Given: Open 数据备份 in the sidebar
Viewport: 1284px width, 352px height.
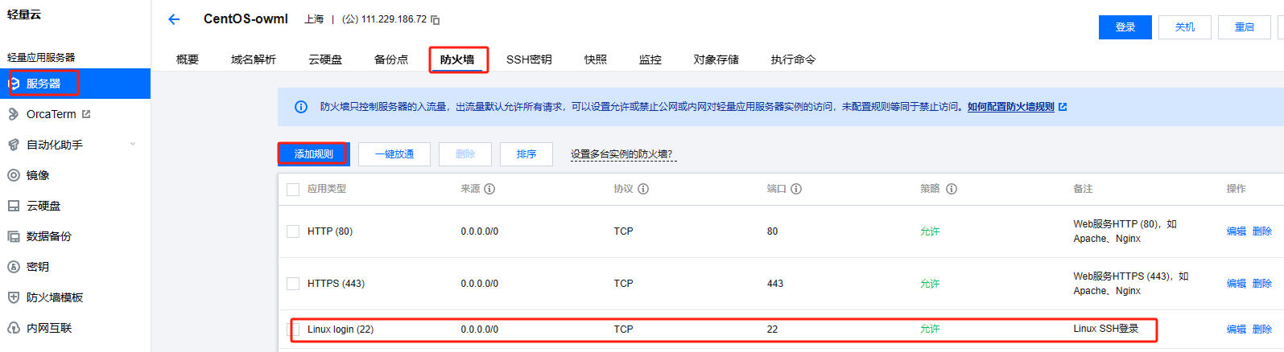Looking at the screenshot, I should (49, 236).
